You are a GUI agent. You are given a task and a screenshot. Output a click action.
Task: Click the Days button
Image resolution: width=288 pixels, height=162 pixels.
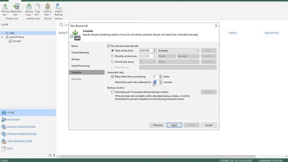208,50
